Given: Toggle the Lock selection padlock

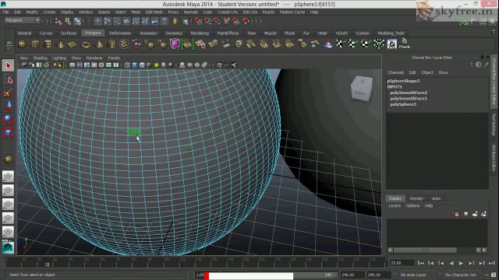Looking at the screenshot, I should tap(175, 21).
